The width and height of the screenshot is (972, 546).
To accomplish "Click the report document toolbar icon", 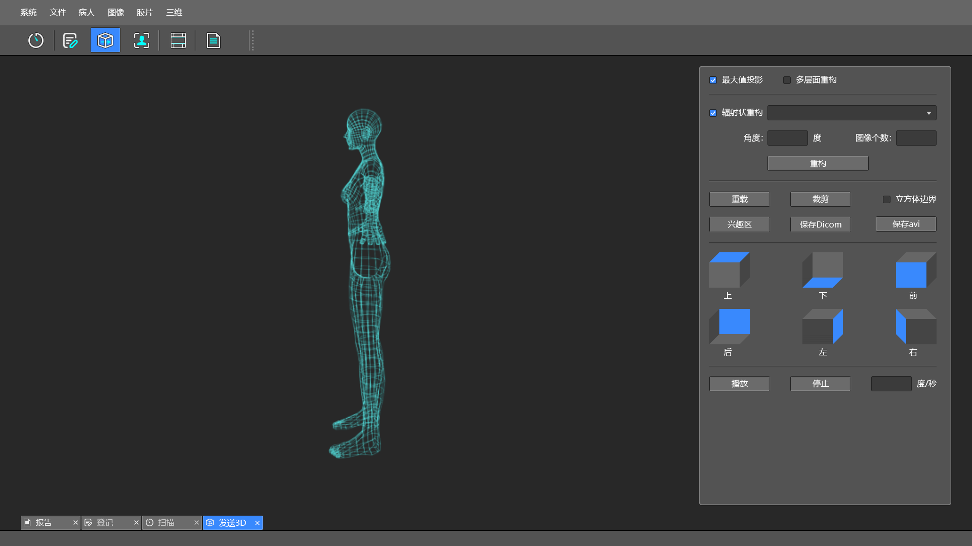I will click(214, 40).
